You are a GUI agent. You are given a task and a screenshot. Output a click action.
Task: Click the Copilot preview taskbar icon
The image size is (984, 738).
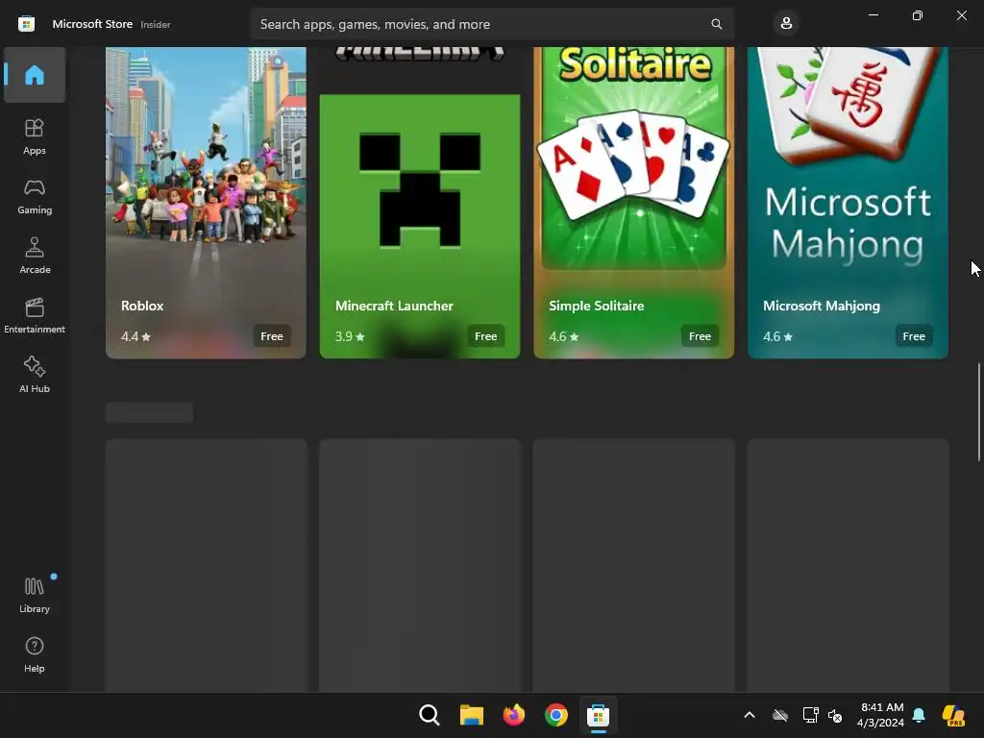[x=954, y=715]
